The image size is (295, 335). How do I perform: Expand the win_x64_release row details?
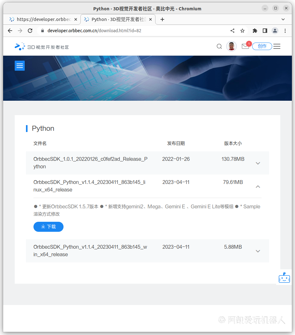(x=258, y=251)
